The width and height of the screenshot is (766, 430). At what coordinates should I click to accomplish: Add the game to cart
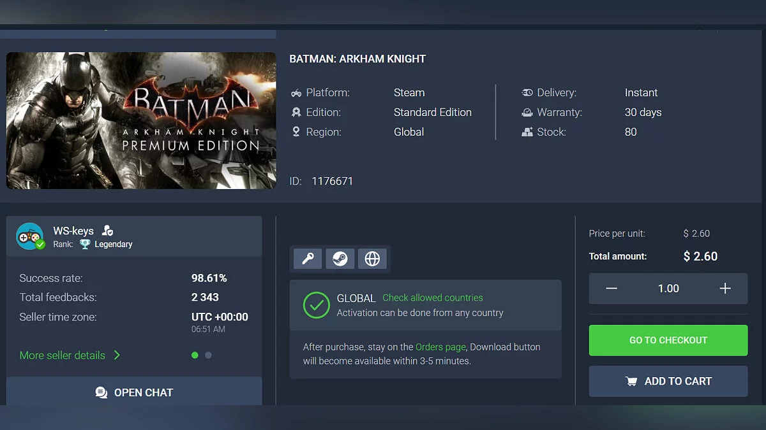pos(668,381)
